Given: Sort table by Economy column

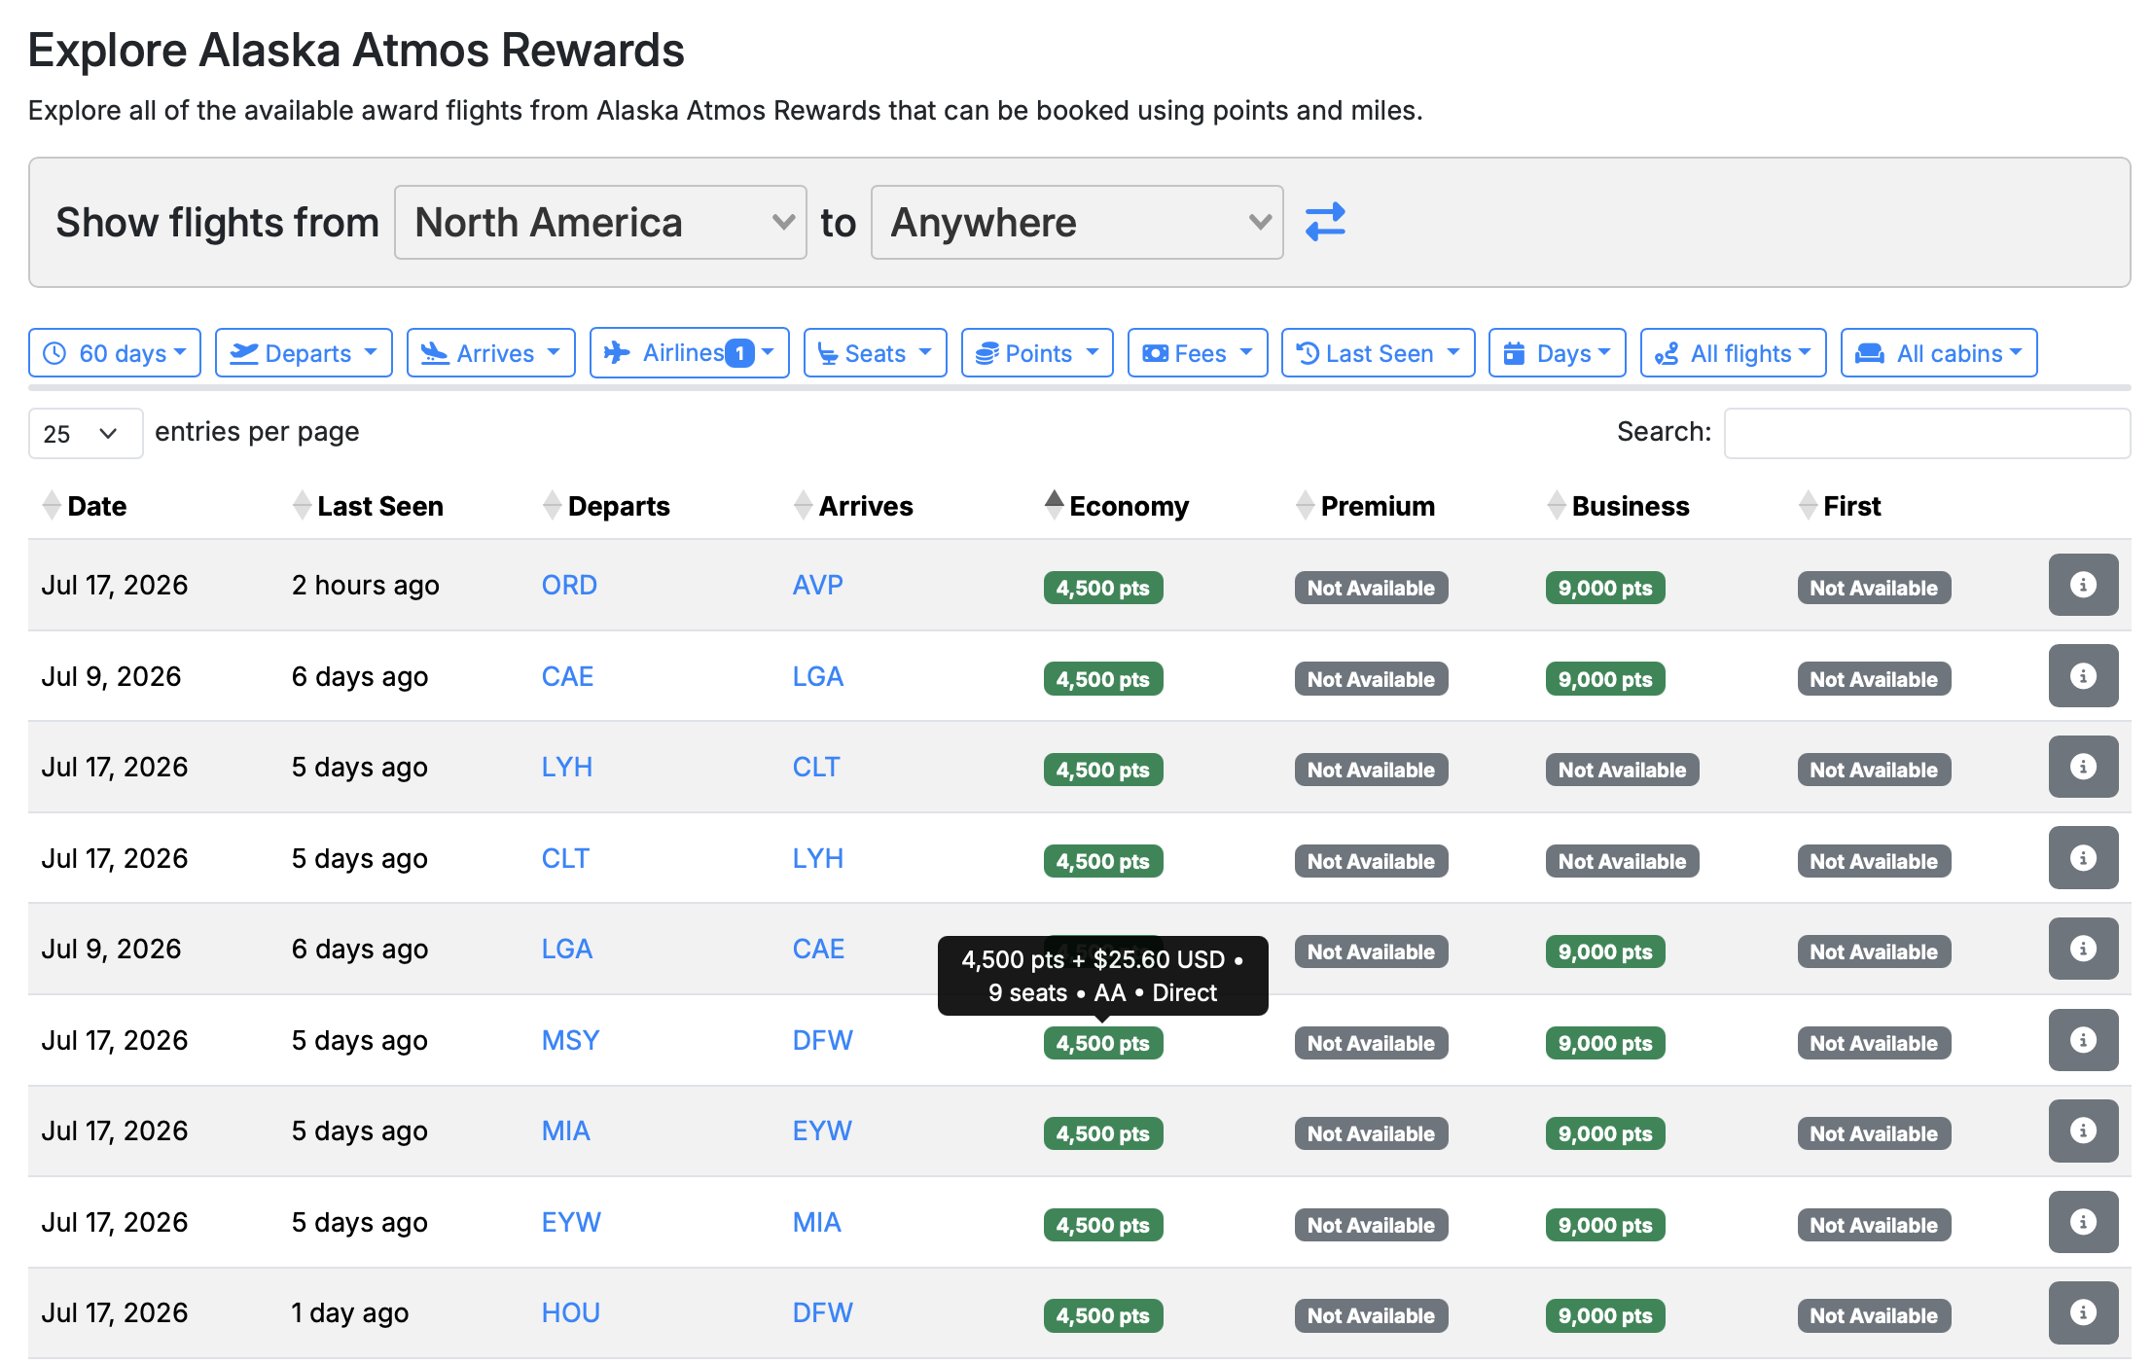Looking at the screenshot, I should pos(1117,506).
